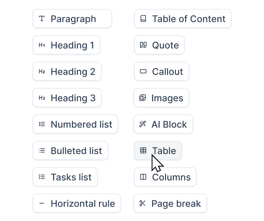Viewport: 264px width, 221px height.
Task: Insert a Page break block
Action: click(170, 203)
